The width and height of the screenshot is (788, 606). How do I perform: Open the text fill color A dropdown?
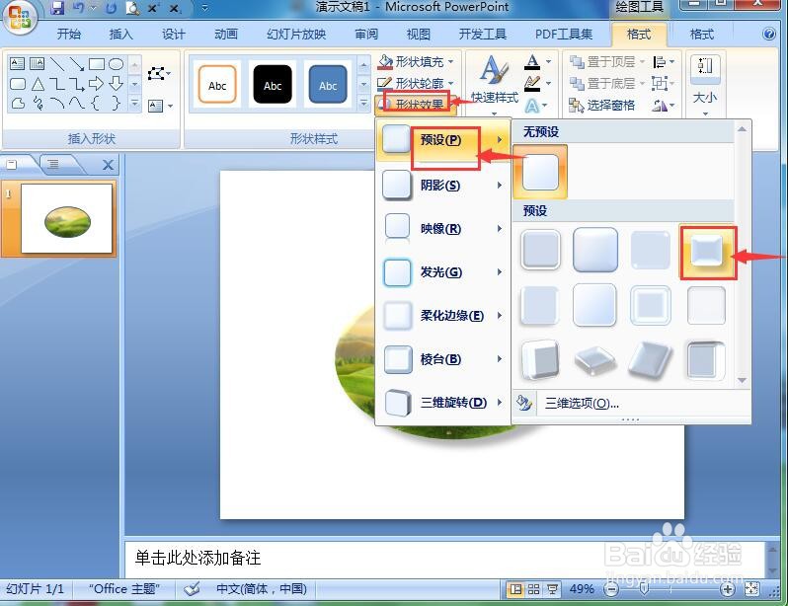point(538,62)
